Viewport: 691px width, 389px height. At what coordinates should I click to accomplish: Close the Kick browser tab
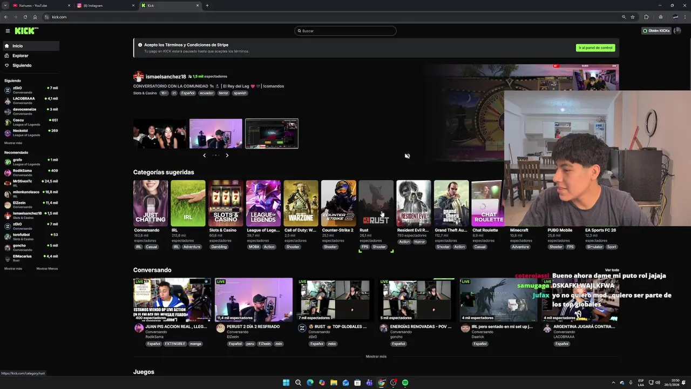(198, 5)
